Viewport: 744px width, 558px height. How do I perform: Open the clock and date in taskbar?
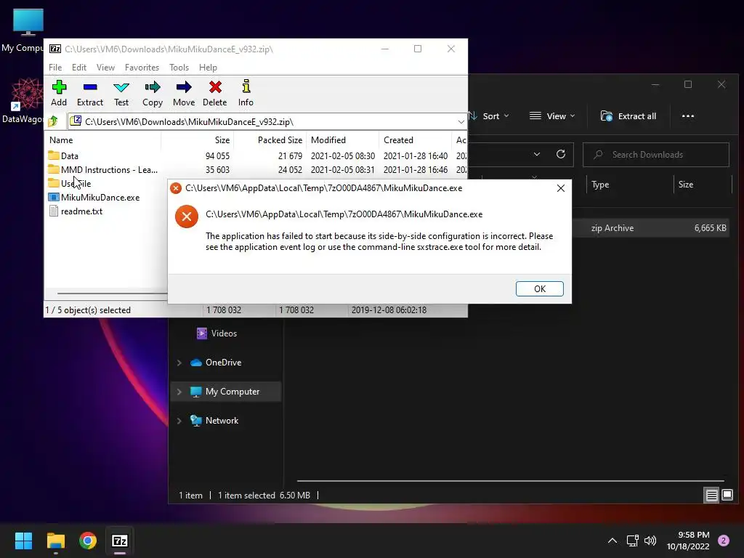click(x=688, y=541)
